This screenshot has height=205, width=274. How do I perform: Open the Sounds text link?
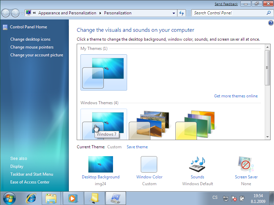coord(198,177)
